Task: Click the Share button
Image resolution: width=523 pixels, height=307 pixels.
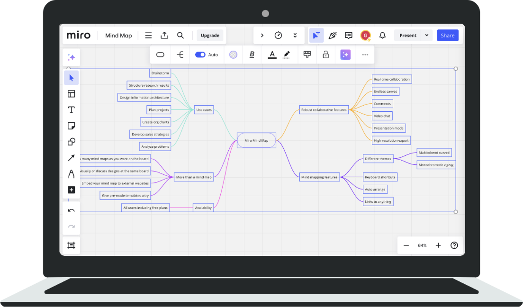Action: coord(448,36)
